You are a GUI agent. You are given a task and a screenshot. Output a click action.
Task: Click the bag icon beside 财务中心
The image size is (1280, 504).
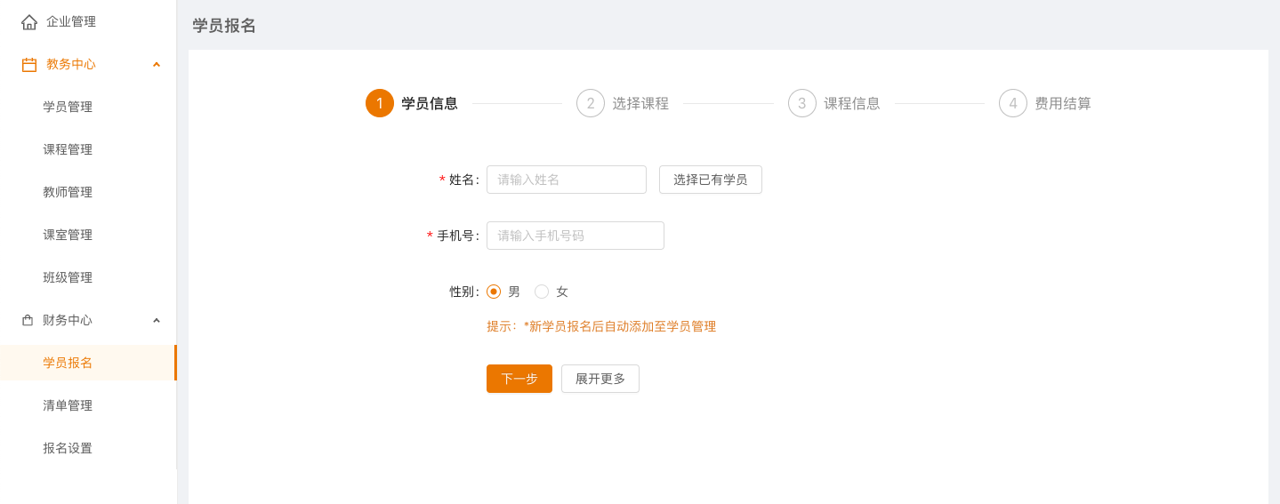[28, 320]
